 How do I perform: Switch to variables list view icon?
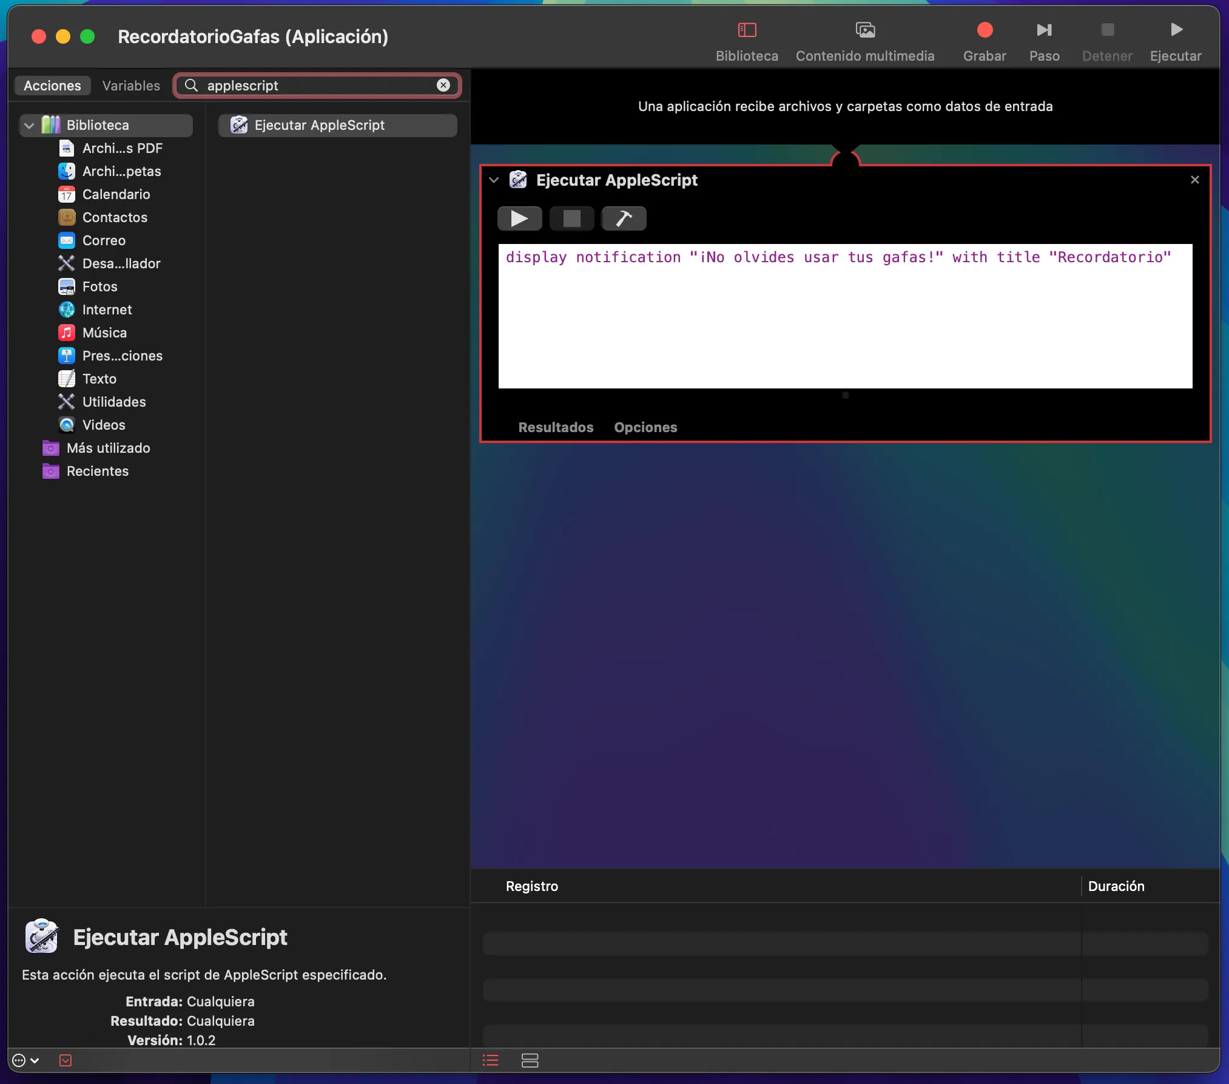pos(530,1060)
